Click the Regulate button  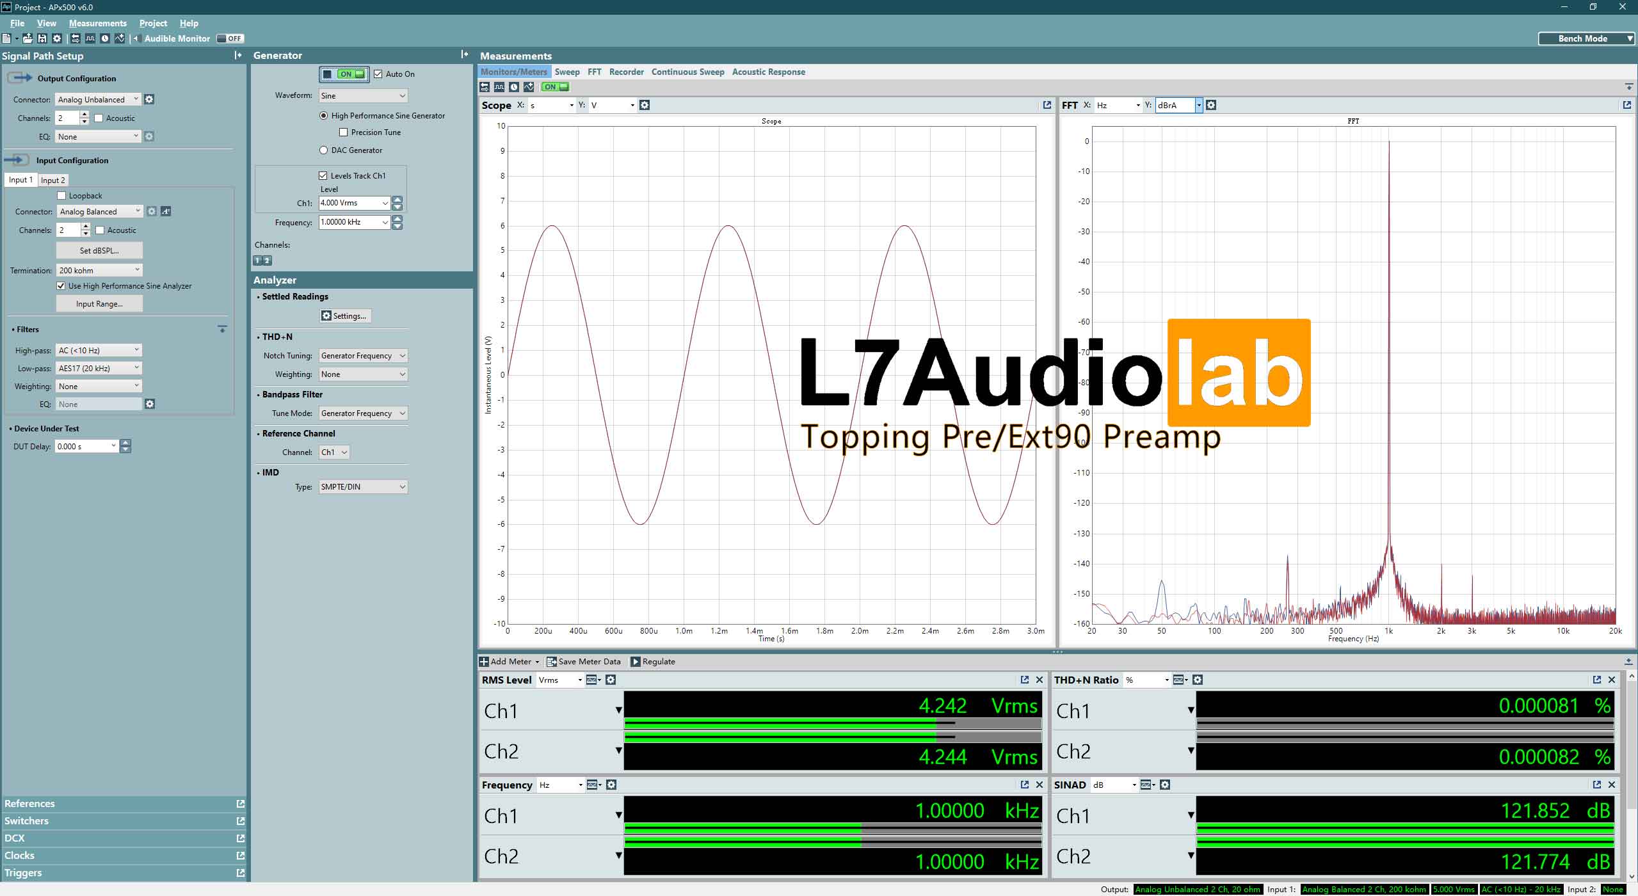[x=653, y=662]
